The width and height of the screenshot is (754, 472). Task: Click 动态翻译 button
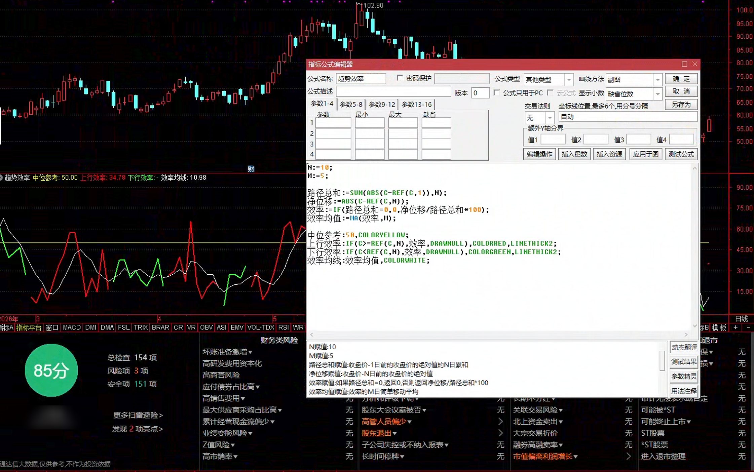[684, 347]
